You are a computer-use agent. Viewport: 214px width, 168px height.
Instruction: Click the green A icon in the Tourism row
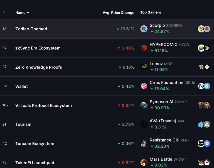pyautogui.click(x=207, y=124)
